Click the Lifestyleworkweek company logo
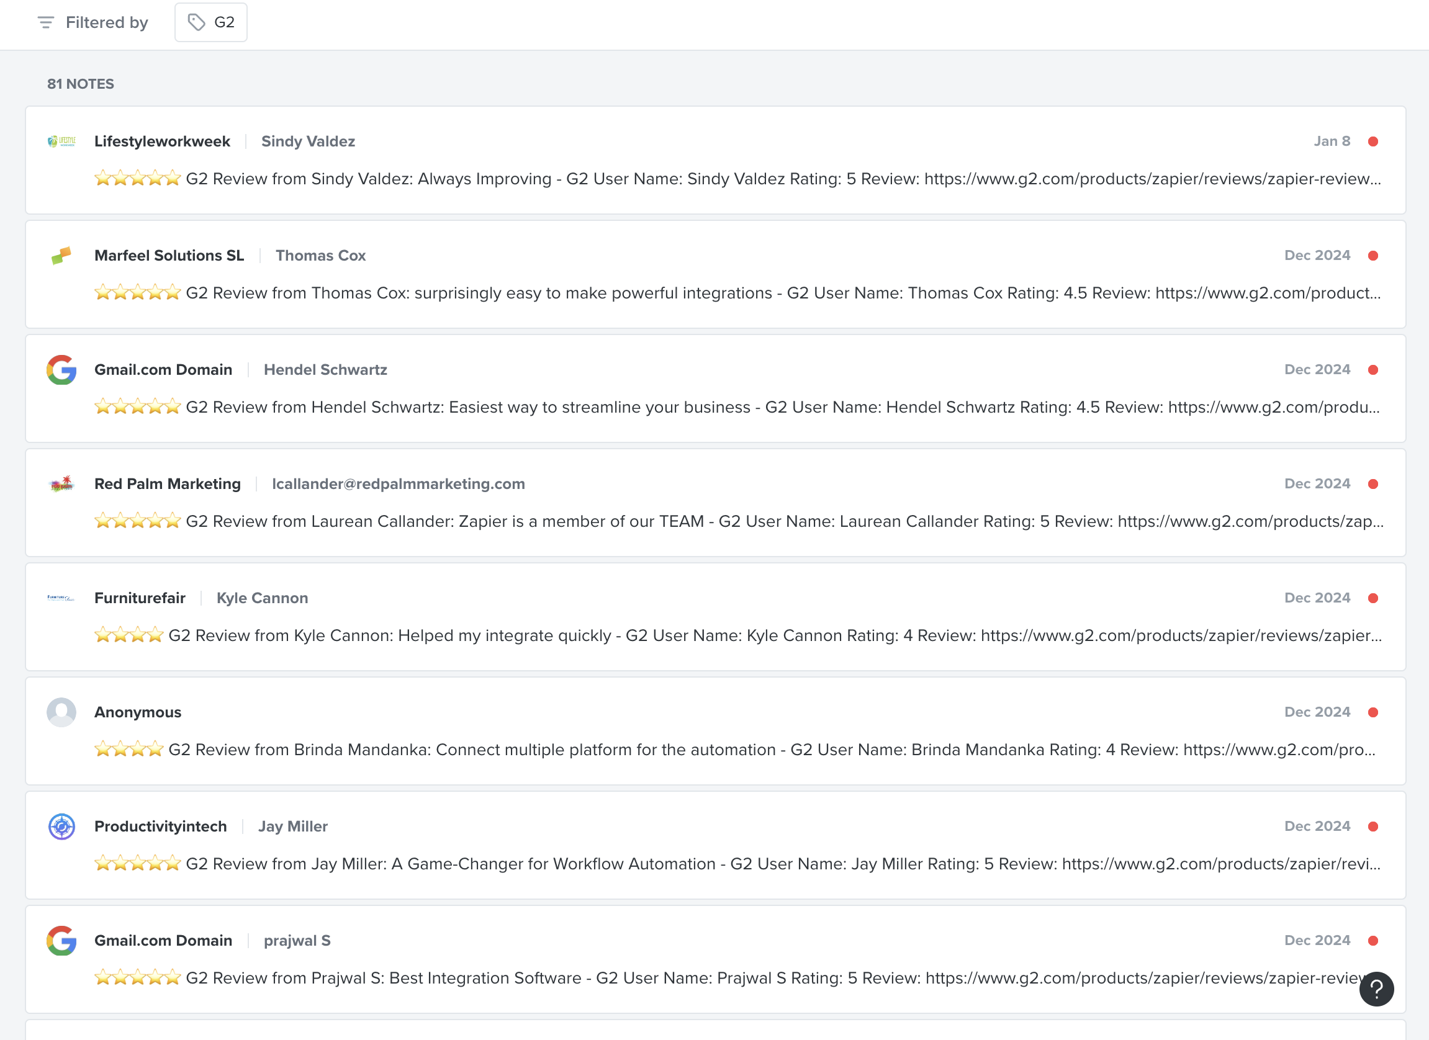1429x1040 pixels. tap(61, 141)
